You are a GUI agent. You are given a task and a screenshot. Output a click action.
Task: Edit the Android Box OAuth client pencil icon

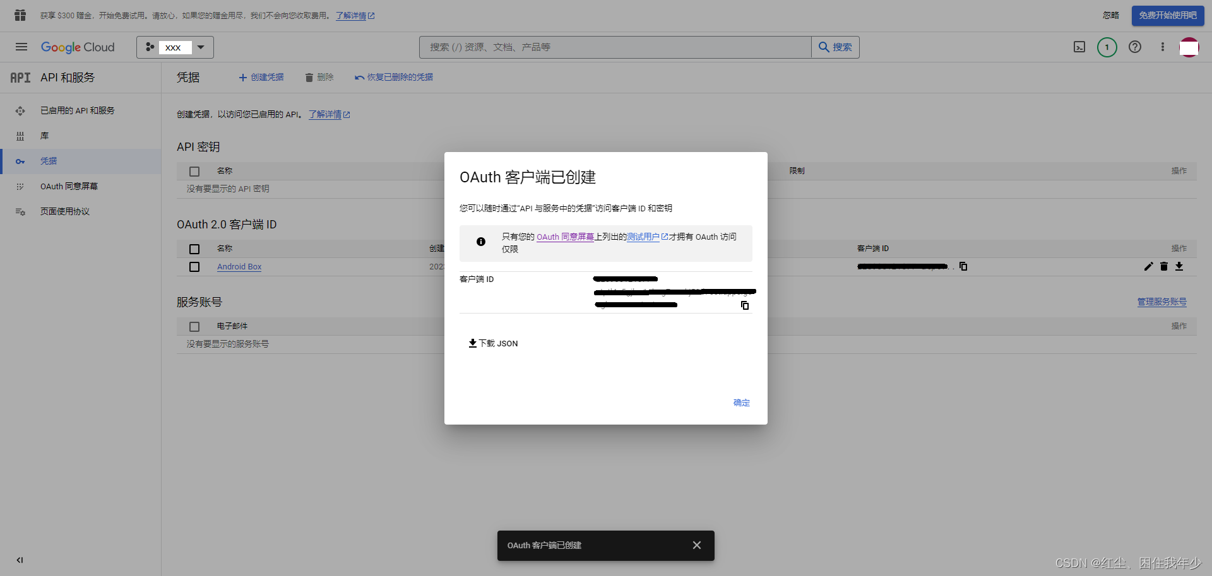click(1148, 266)
